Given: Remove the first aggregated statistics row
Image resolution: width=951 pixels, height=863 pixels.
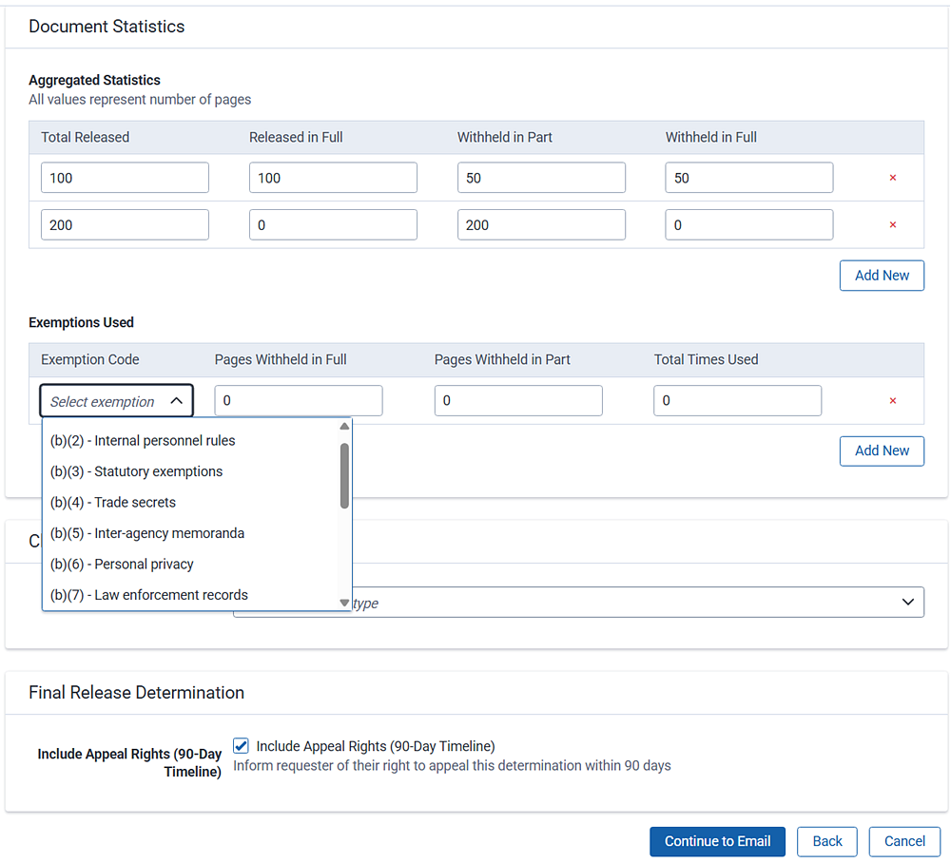Looking at the screenshot, I should [x=892, y=178].
